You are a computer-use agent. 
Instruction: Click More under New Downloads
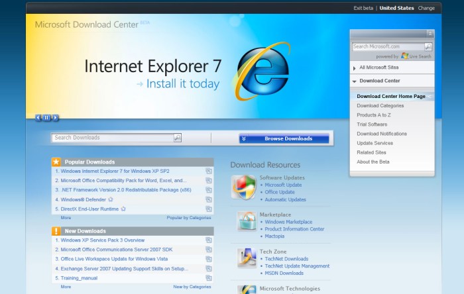[66, 287]
